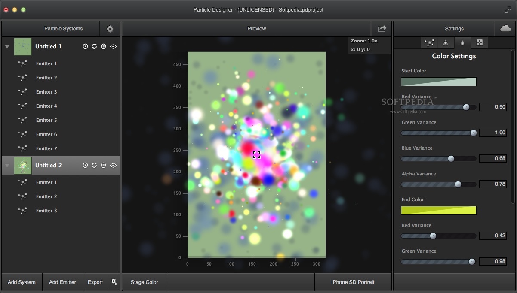The width and height of the screenshot is (517, 293).
Task: Click the 1.00 Green Variance value field
Action: click(x=493, y=133)
